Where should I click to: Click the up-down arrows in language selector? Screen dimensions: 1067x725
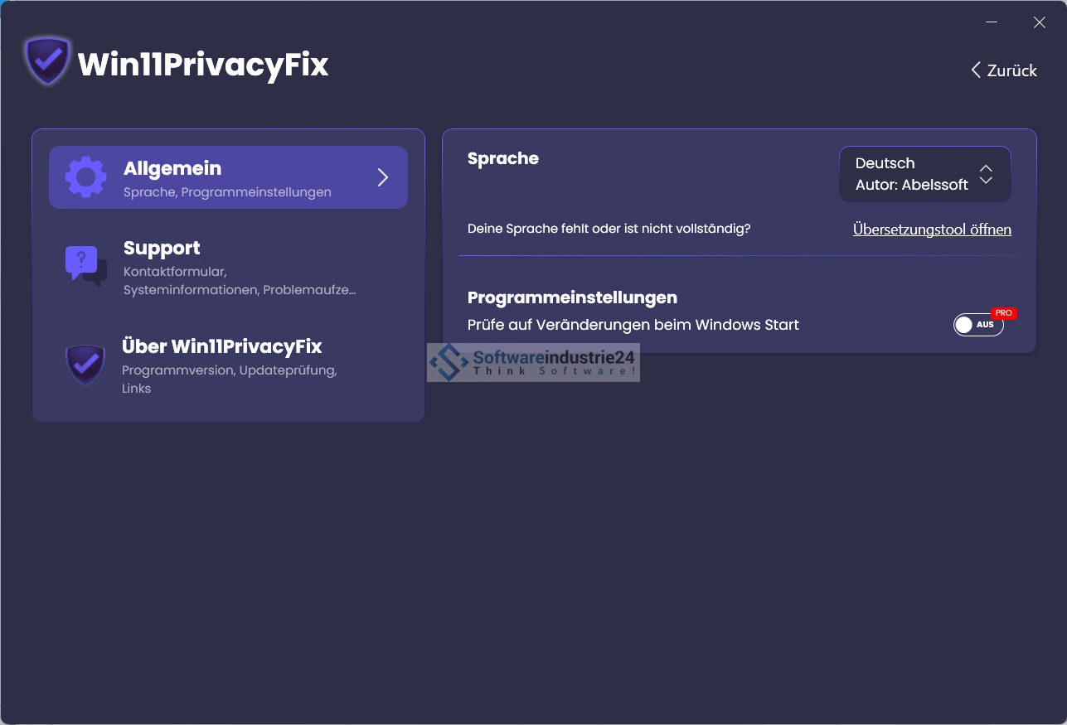pos(986,174)
